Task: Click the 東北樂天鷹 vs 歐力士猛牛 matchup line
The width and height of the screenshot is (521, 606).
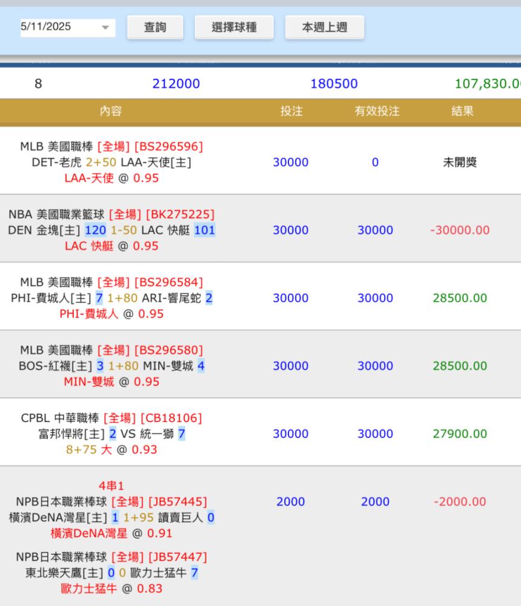Action: pos(111,573)
